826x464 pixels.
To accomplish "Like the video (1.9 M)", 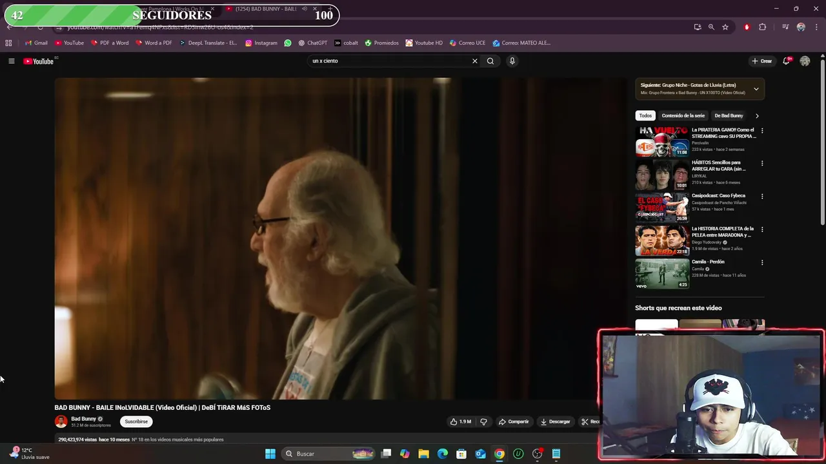I will (x=461, y=421).
